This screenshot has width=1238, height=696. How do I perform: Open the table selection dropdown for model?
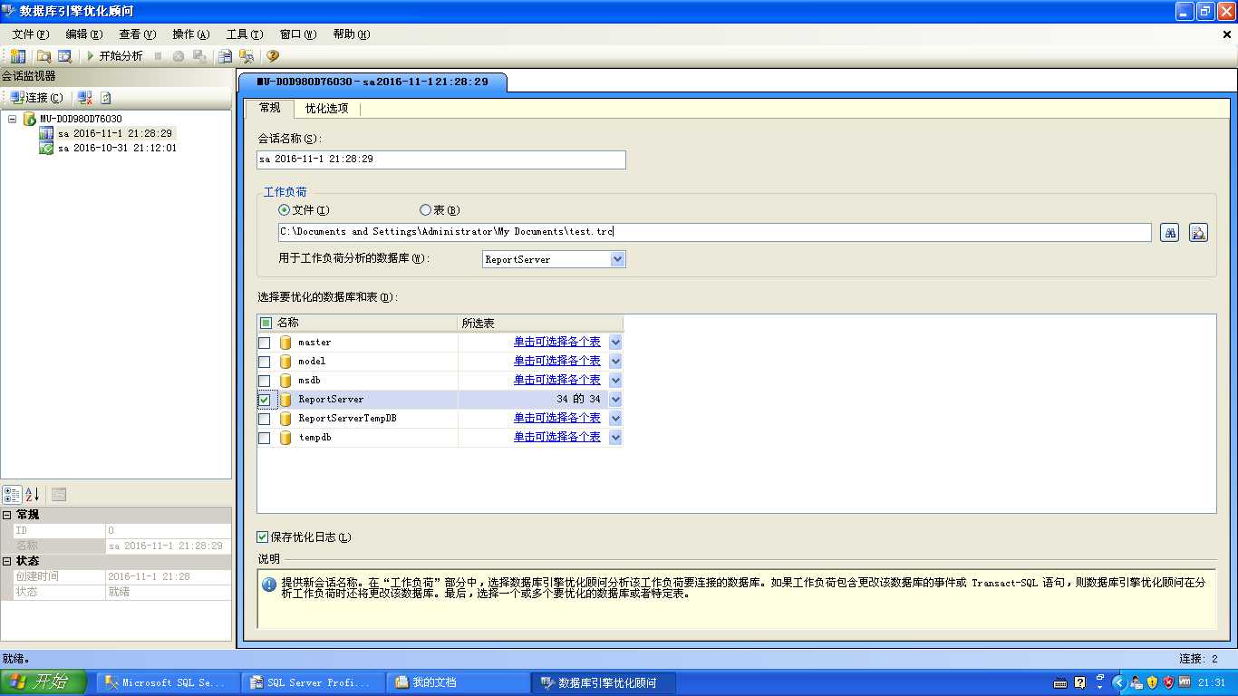tap(615, 362)
